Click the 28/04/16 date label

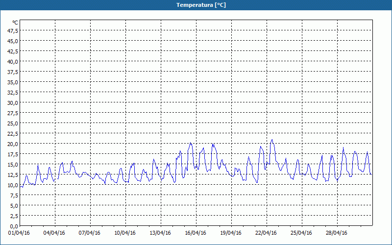[x=337, y=233]
